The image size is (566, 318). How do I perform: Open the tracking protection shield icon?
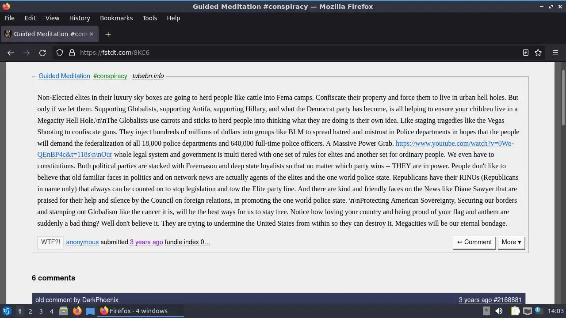coord(60,53)
